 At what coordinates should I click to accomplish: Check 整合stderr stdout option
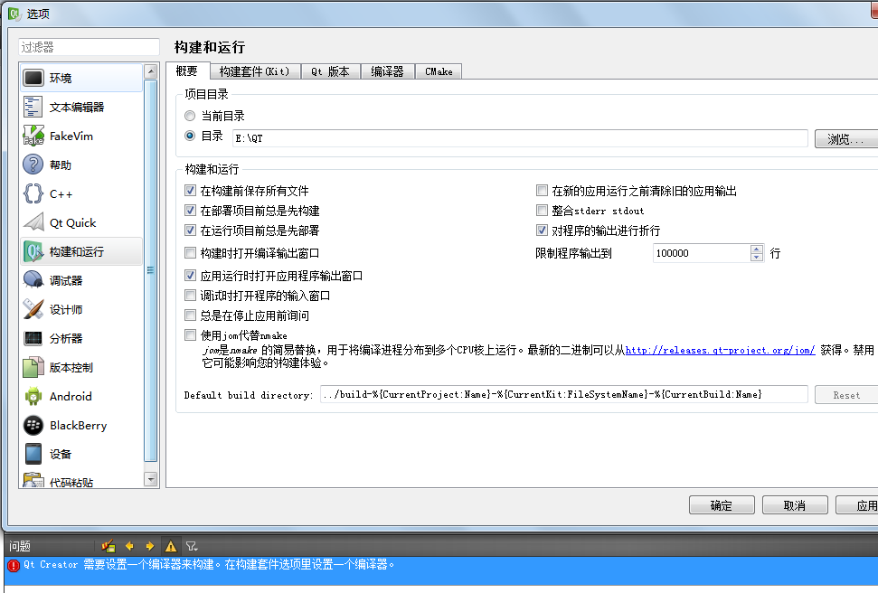pyautogui.click(x=542, y=211)
